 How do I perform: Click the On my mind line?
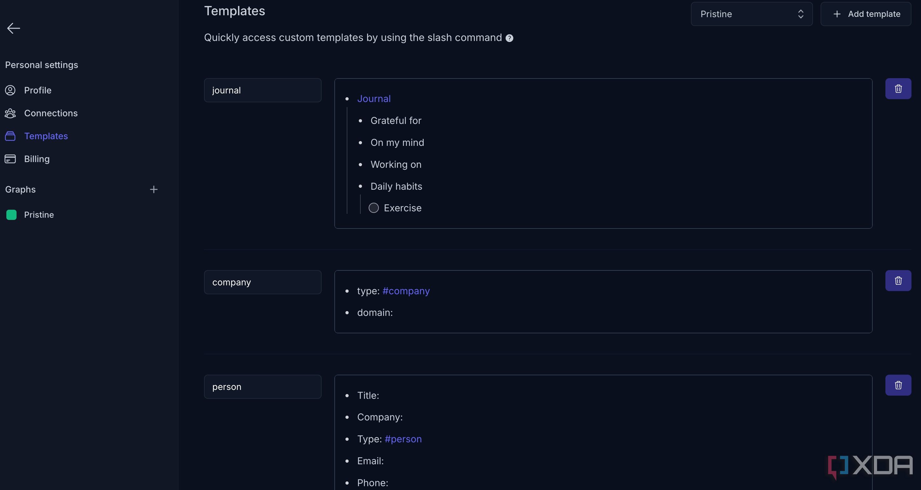point(397,143)
